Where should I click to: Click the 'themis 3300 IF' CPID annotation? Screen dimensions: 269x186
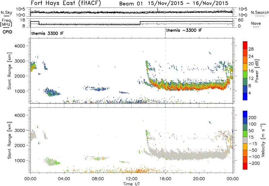[47, 33]
